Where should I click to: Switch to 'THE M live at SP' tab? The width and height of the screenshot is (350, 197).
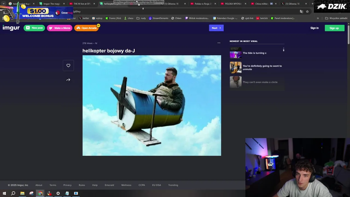click(x=82, y=4)
